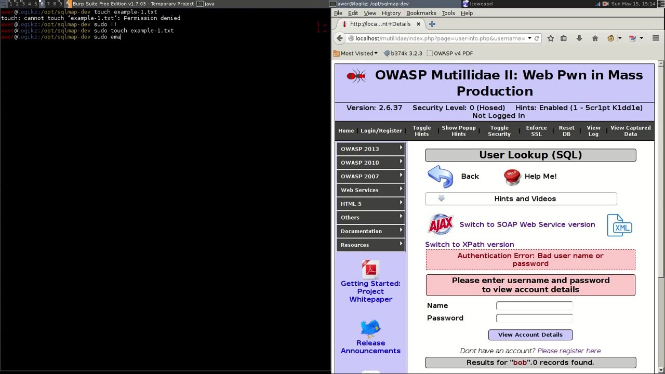Open the Most Visited bookmarks dropdown

[355, 53]
